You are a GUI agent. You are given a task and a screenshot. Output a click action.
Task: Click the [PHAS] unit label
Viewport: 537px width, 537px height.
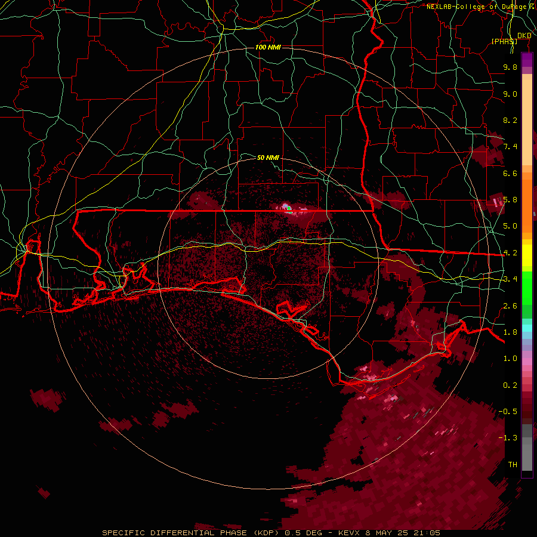[x=504, y=41]
